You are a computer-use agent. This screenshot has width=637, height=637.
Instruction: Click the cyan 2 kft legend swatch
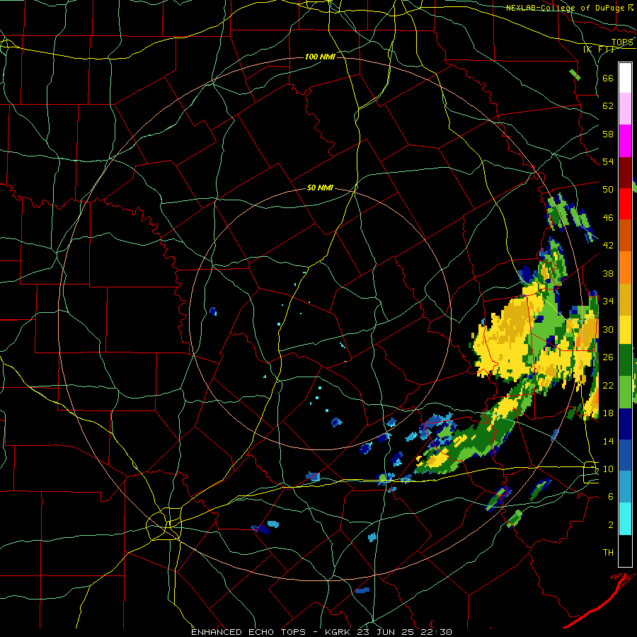[x=625, y=519]
